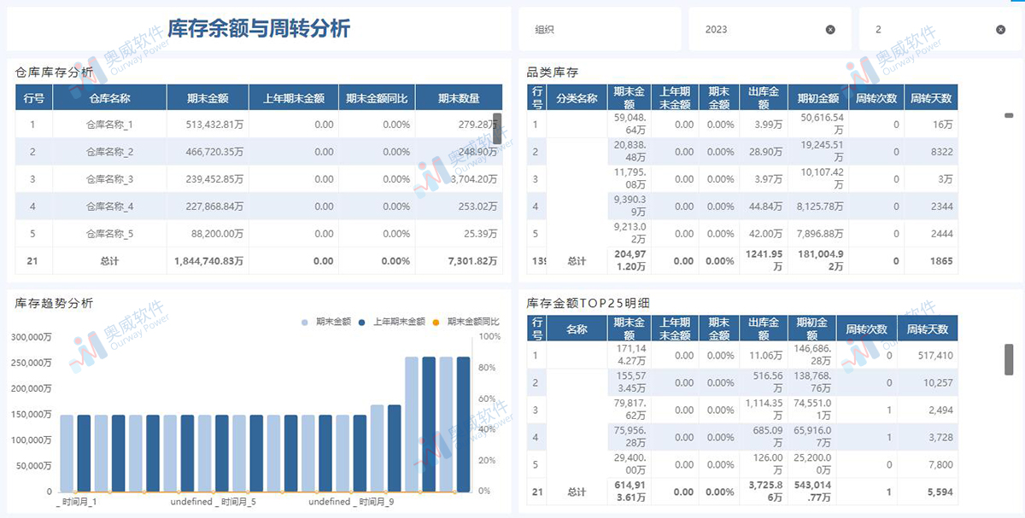The width and height of the screenshot is (1025, 518).
Task: Click 名称 header in TOP25 table
Action: [x=577, y=329]
